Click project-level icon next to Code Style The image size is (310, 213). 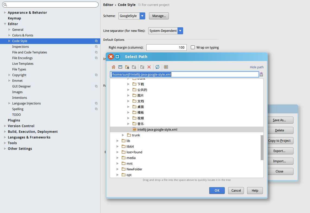pyautogui.click(x=96, y=41)
